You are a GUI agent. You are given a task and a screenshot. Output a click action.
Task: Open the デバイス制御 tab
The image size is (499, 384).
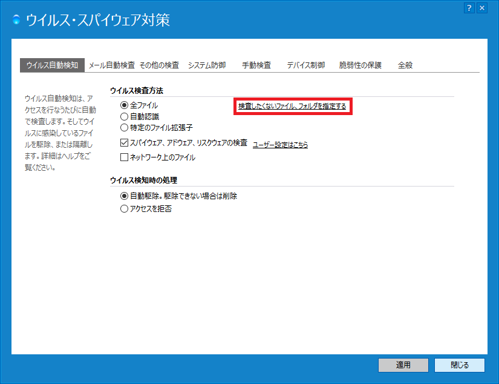click(x=306, y=65)
